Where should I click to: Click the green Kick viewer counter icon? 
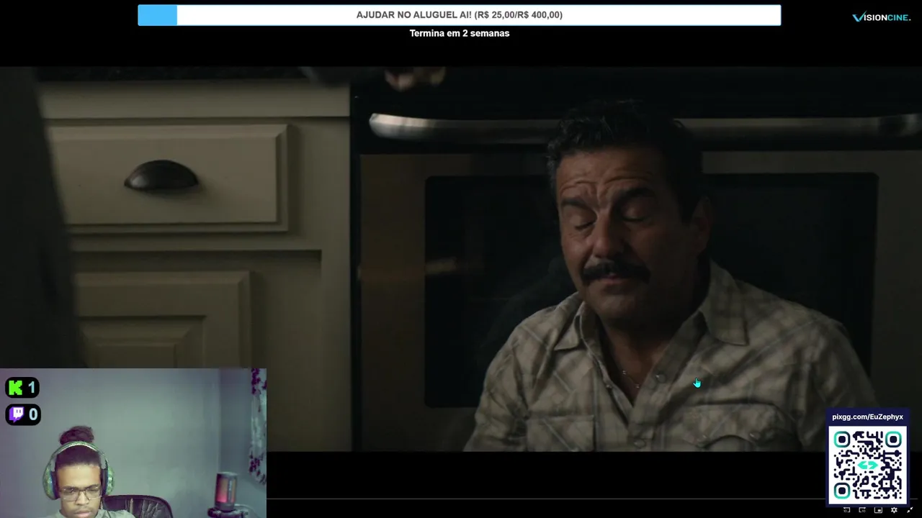(14, 388)
